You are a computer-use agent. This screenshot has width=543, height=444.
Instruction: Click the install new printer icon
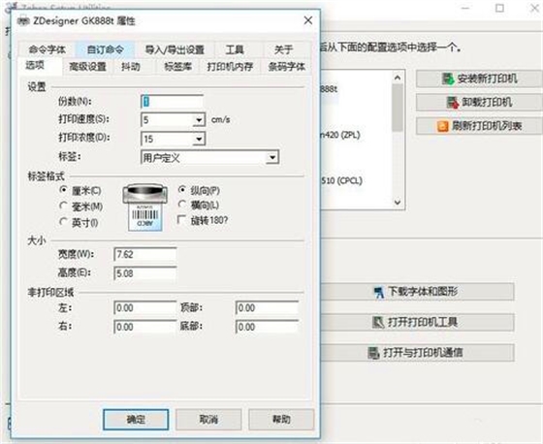pyautogui.click(x=448, y=79)
